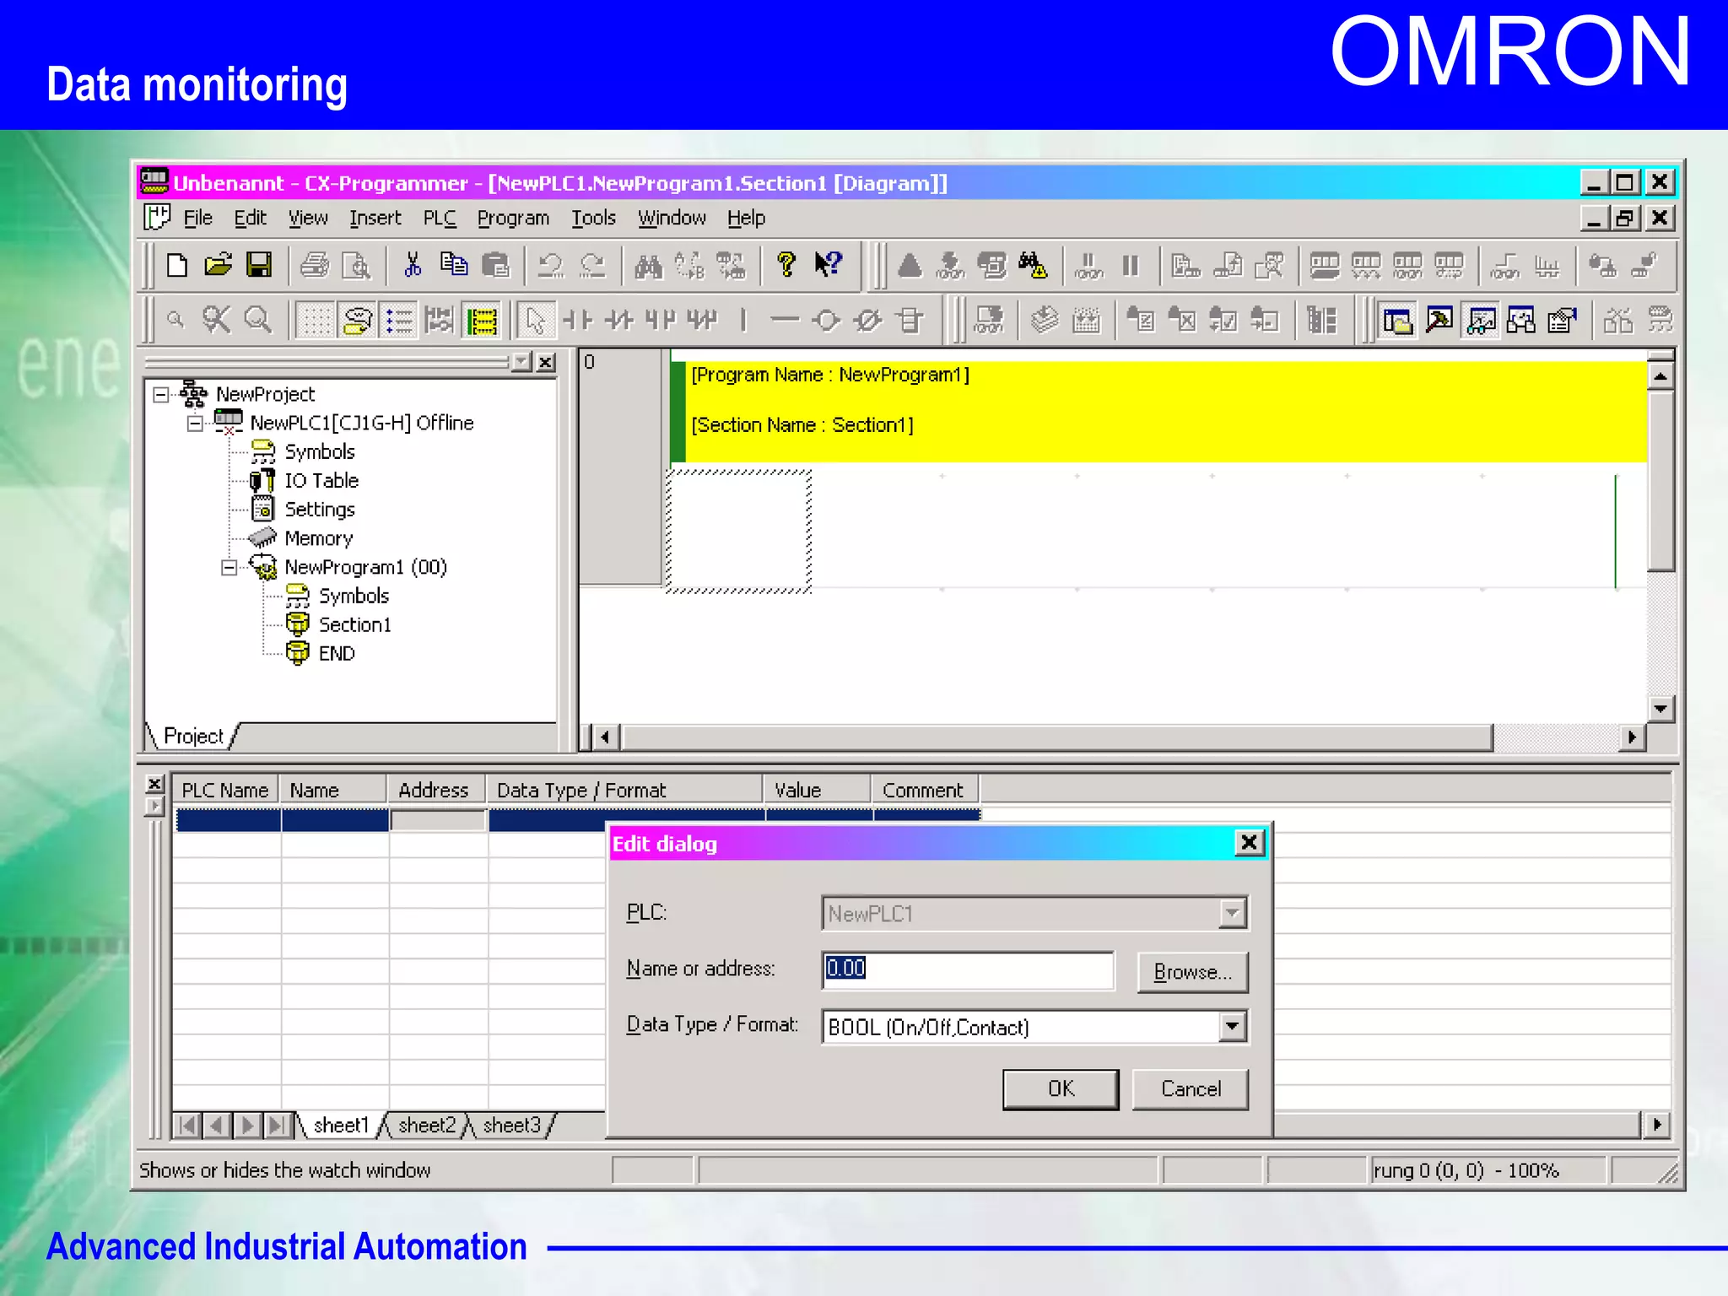Click the Work Online triangle icon

(910, 265)
